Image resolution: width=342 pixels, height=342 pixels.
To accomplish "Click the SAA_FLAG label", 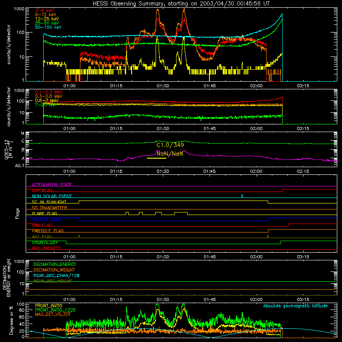I will point(42,225).
